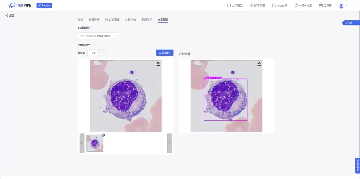Click the 置信度 value field showing 0.5

pyautogui.click(x=93, y=53)
